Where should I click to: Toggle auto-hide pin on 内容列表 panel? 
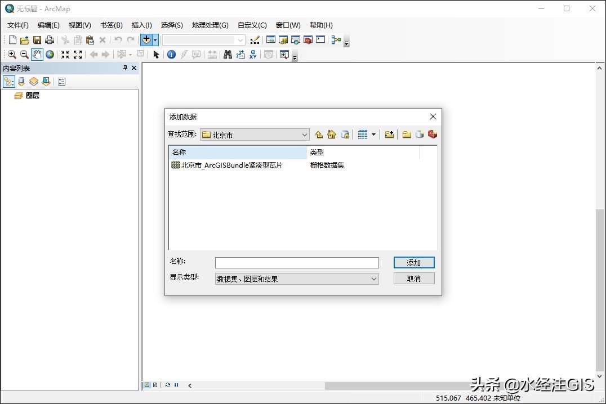124,68
